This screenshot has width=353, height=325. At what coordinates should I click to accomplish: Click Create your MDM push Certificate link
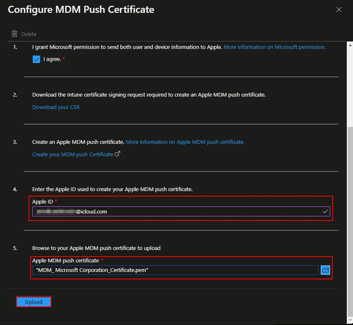(x=73, y=154)
